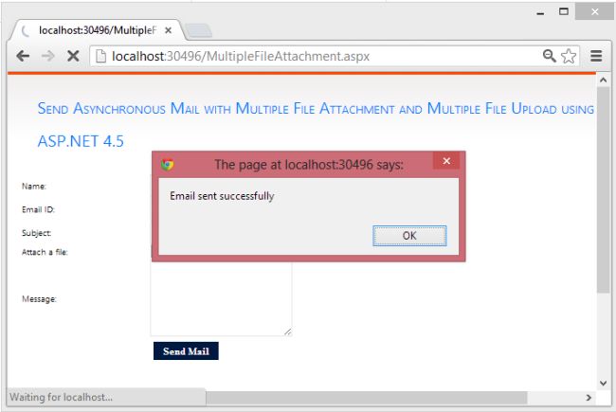Click the vertical scrollbar thumb
Image resolution: width=616 pixels, height=412 pixels.
(603, 189)
